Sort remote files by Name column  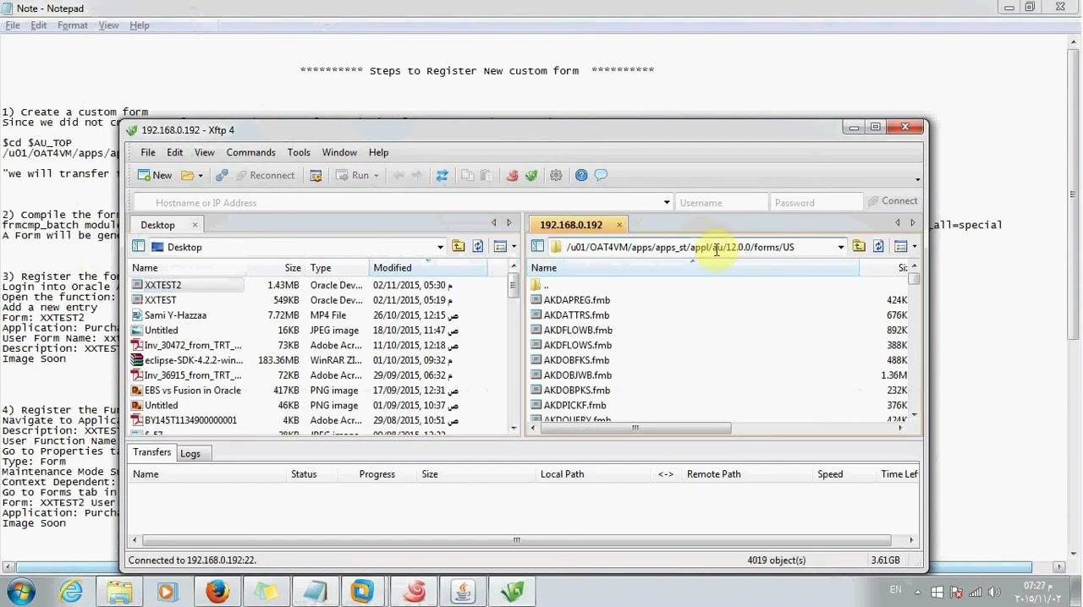694,268
